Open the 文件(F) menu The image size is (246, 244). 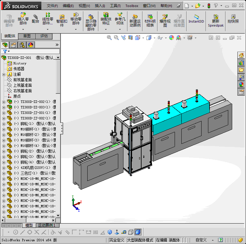pyautogui.click(x=52, y=6)
